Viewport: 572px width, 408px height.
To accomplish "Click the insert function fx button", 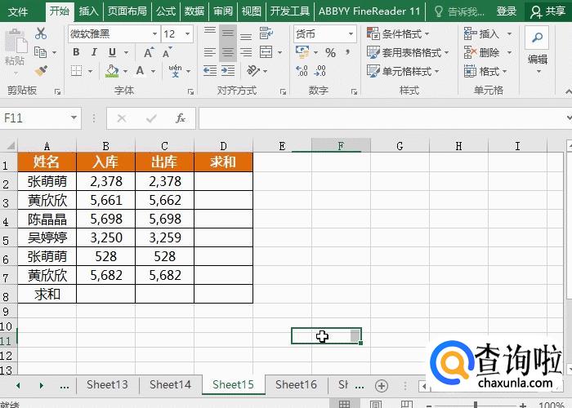I will click(x=181, y=118).
